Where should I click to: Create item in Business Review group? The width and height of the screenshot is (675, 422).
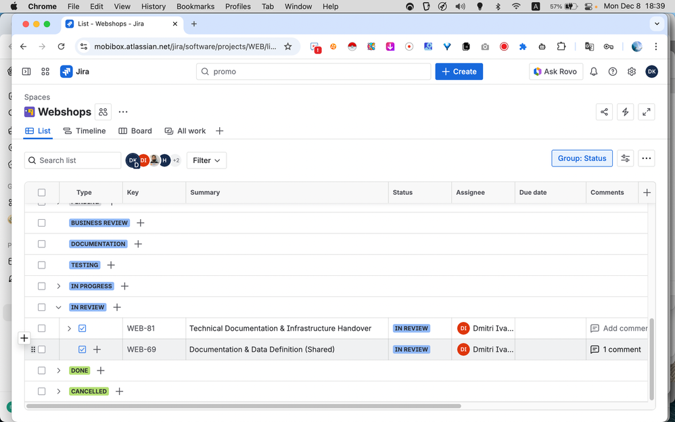pos(140,222)
